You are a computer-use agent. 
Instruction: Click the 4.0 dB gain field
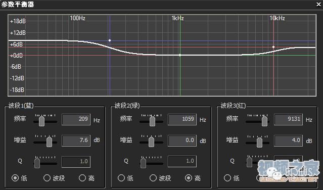tap(288, 140)
